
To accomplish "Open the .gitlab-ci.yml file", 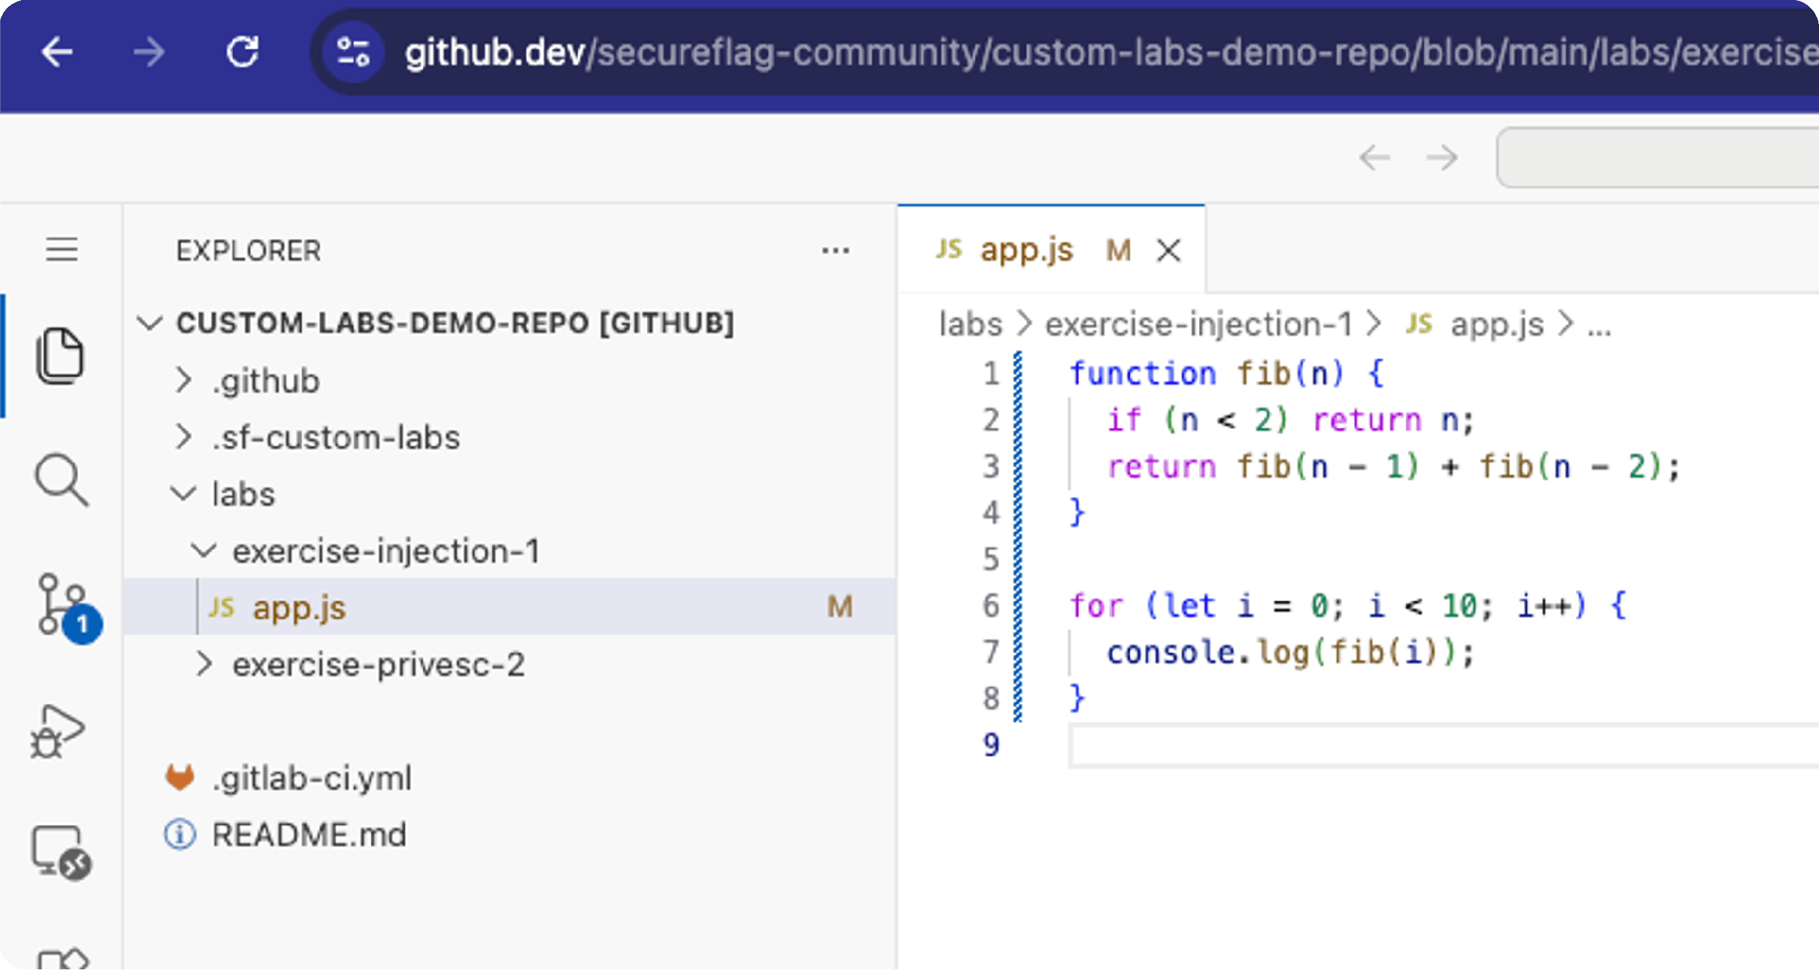I will click(x=311, y=779).
